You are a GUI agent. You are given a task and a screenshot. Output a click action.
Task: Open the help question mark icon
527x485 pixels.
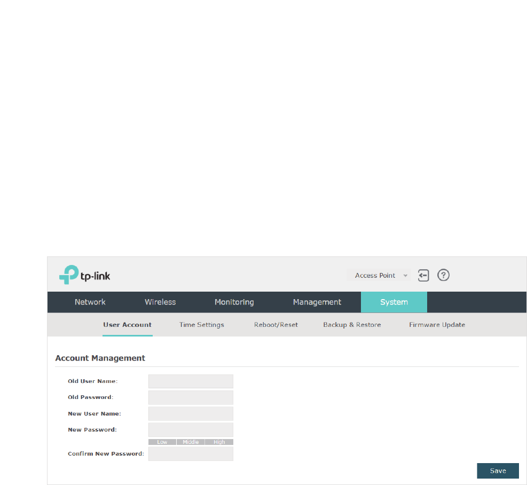(x=443, y=275)
